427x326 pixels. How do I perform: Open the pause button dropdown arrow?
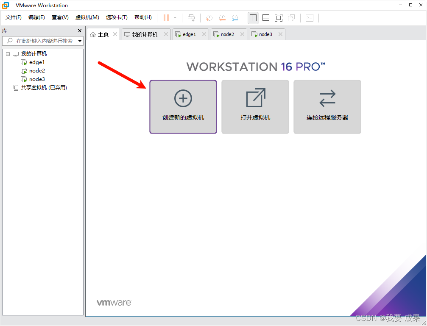[x=175, y=18]
